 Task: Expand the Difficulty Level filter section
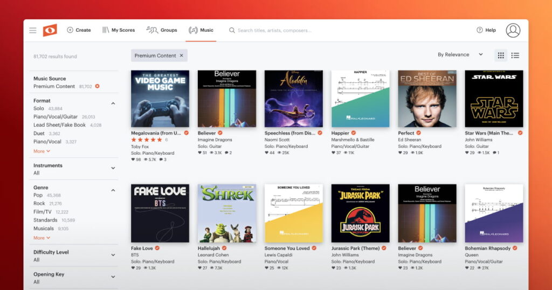[113, 255]
